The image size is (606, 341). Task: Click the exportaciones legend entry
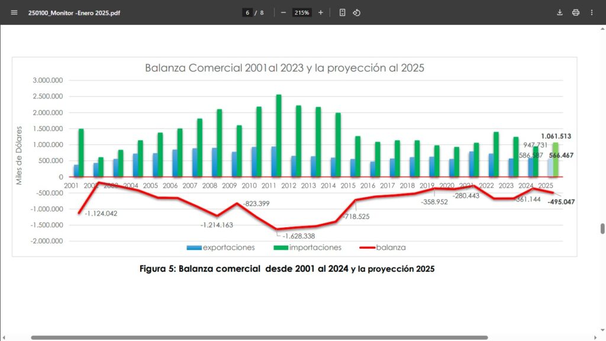point(221,247)
